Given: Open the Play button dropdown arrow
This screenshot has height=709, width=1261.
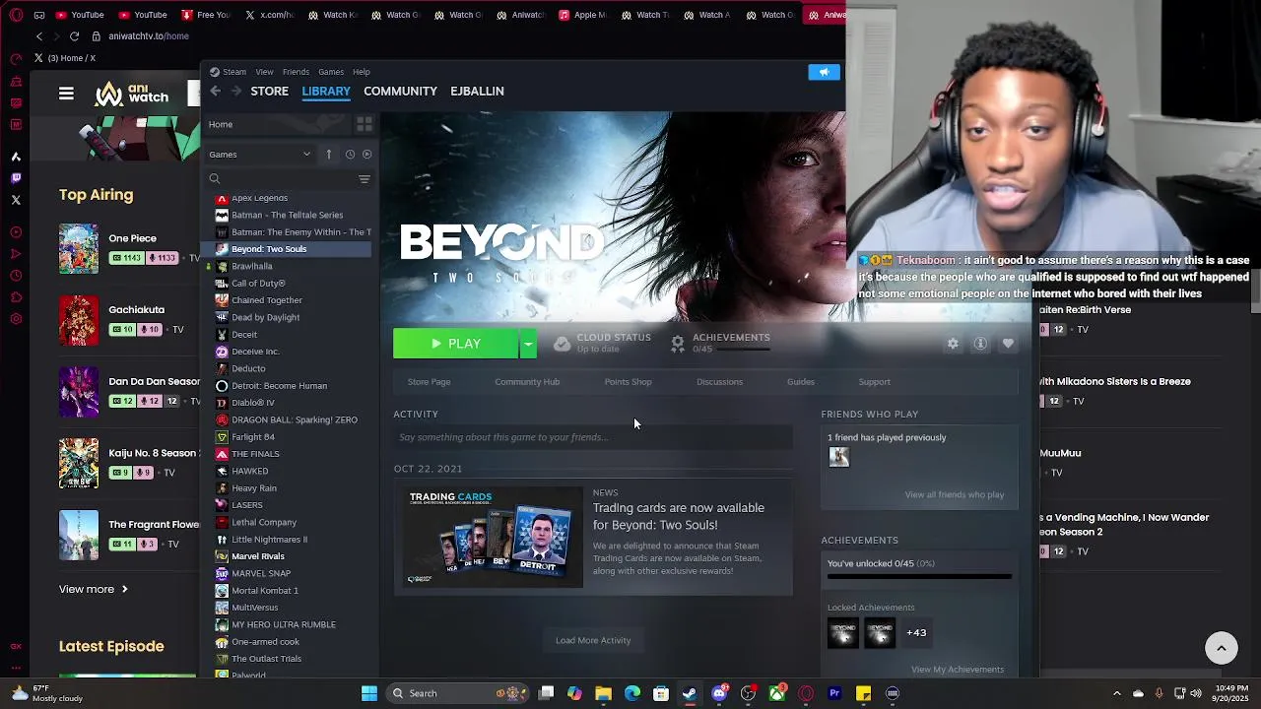Looking at the screenshot, I should (x=528, y=344).
